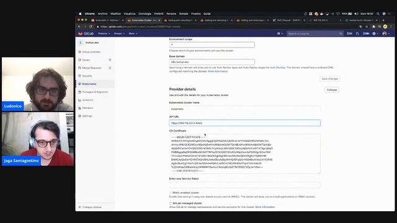Image resolution: width=397 pixels, height=223 pixels.
Task: Click the Kubernetes cluster name field
Action: (x=245, y=109)
